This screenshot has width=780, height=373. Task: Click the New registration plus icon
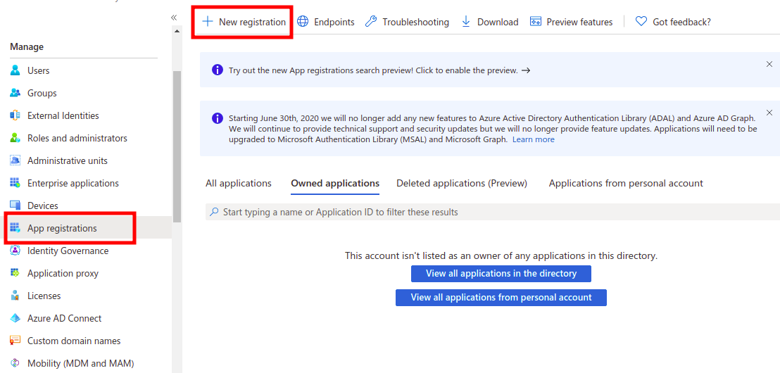208,22
